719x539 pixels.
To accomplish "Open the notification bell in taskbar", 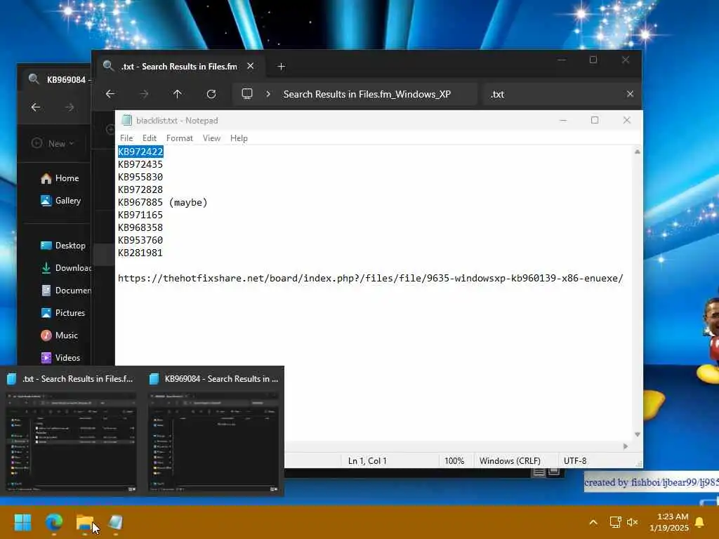I will point(699,522).
